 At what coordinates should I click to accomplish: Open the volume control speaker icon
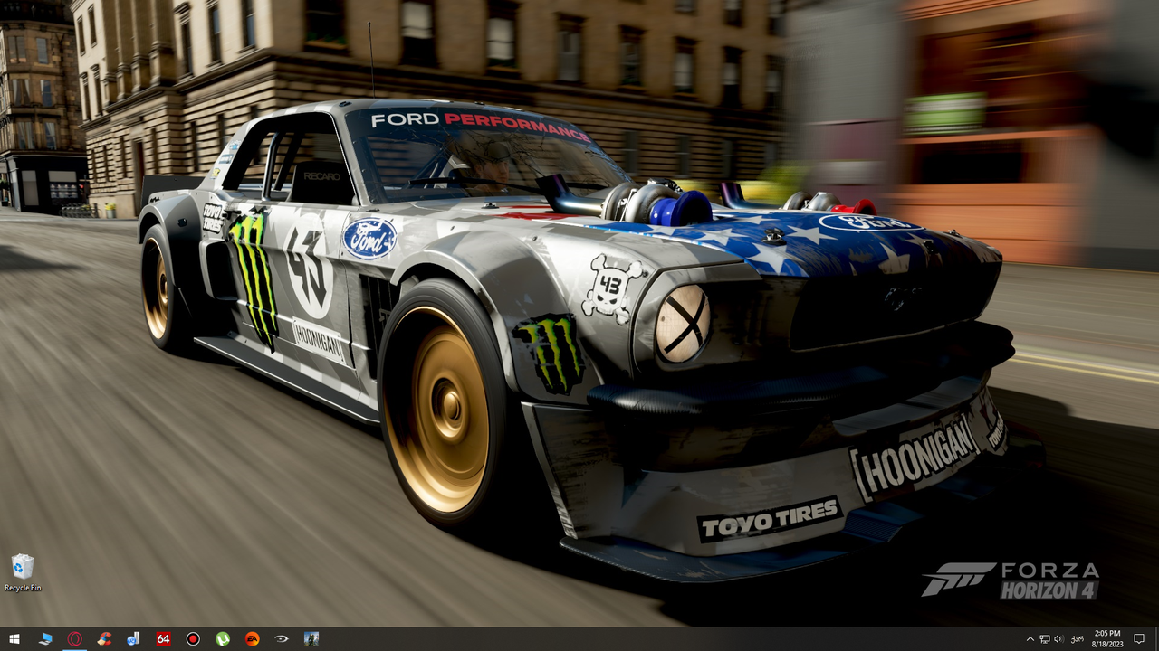[x=1058, y=639]
